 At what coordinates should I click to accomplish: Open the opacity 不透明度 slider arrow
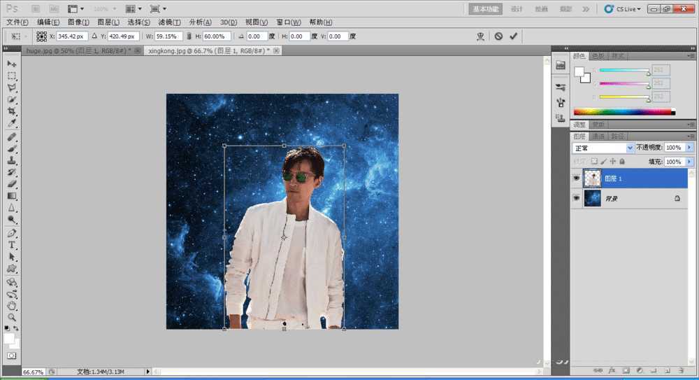[x=690, y=148]
